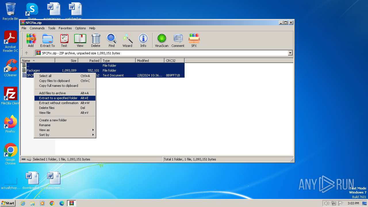
Task: Select the parent folder '..' row
Action: point(103,66)
